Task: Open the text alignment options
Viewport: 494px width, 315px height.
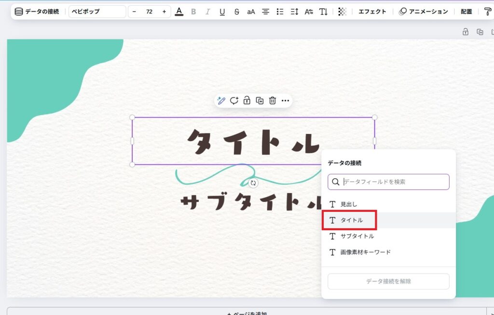Action: [265, 12]
